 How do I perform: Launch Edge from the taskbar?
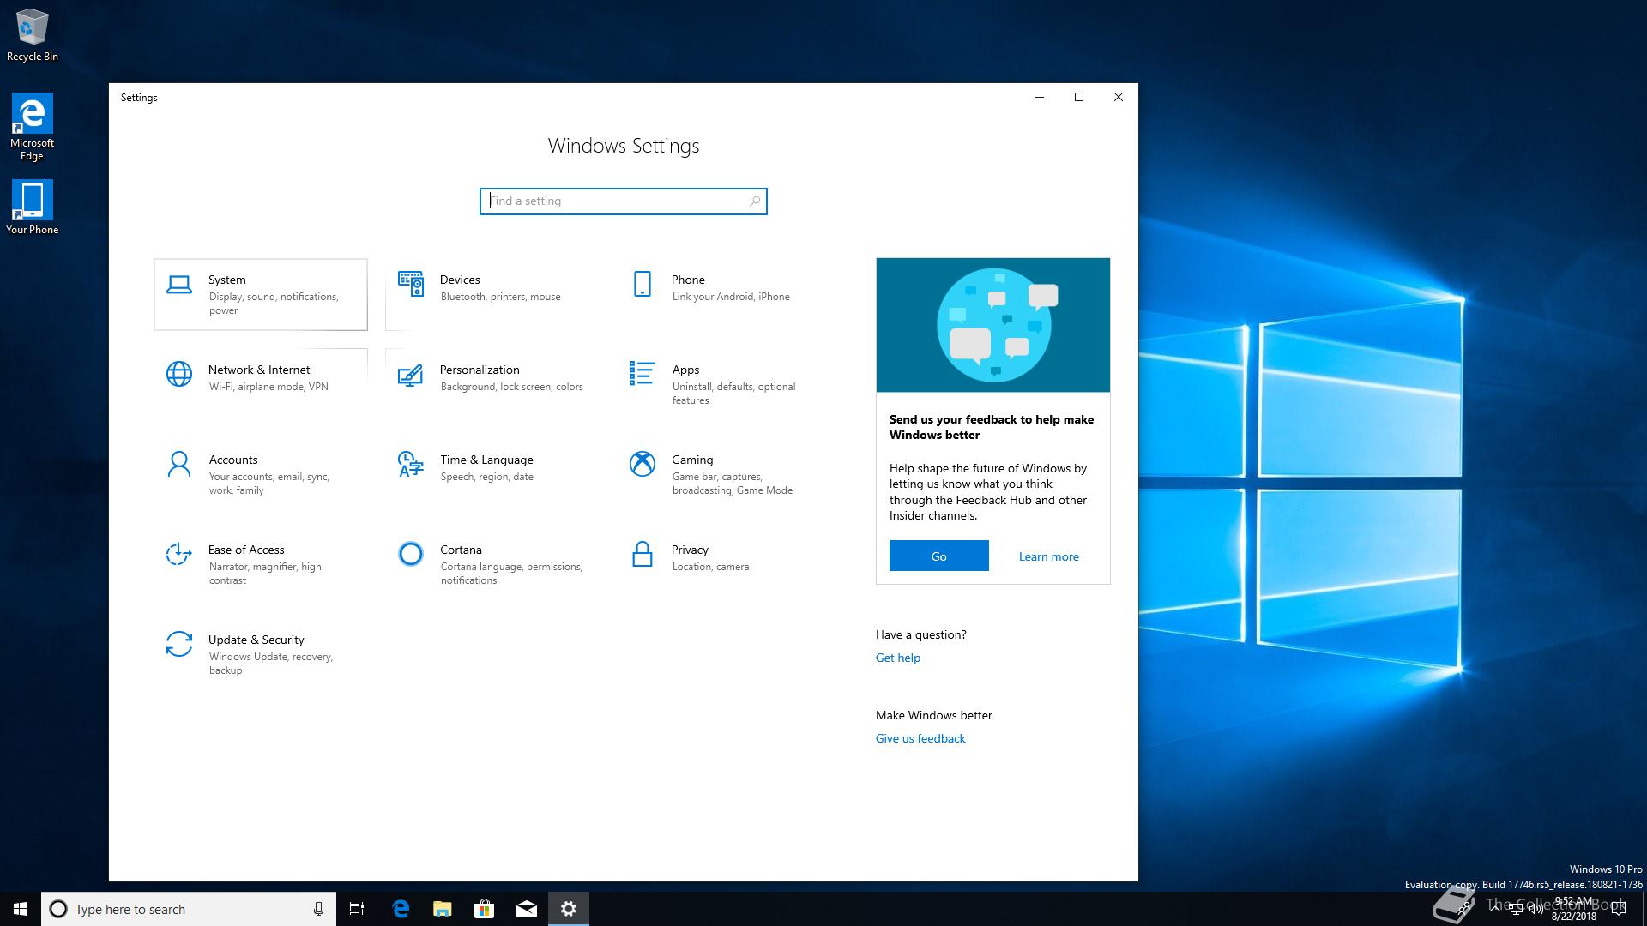(x=401, y=909)
